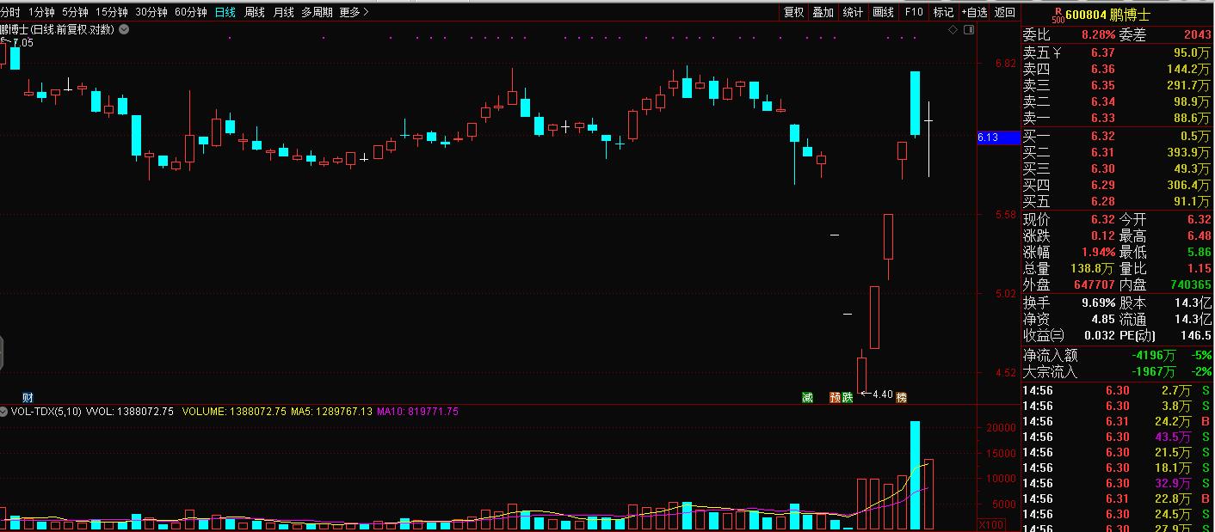Select the 周线 weekly chart tab
This screenshot has height=532, width=1215.
point(254,12)
